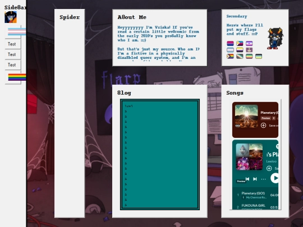Click the purple flag with hand symbol
Screen dimensions: 303x227
coord(249,50)
